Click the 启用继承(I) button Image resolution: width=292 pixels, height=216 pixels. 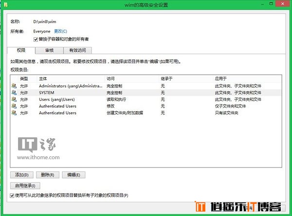25,186
